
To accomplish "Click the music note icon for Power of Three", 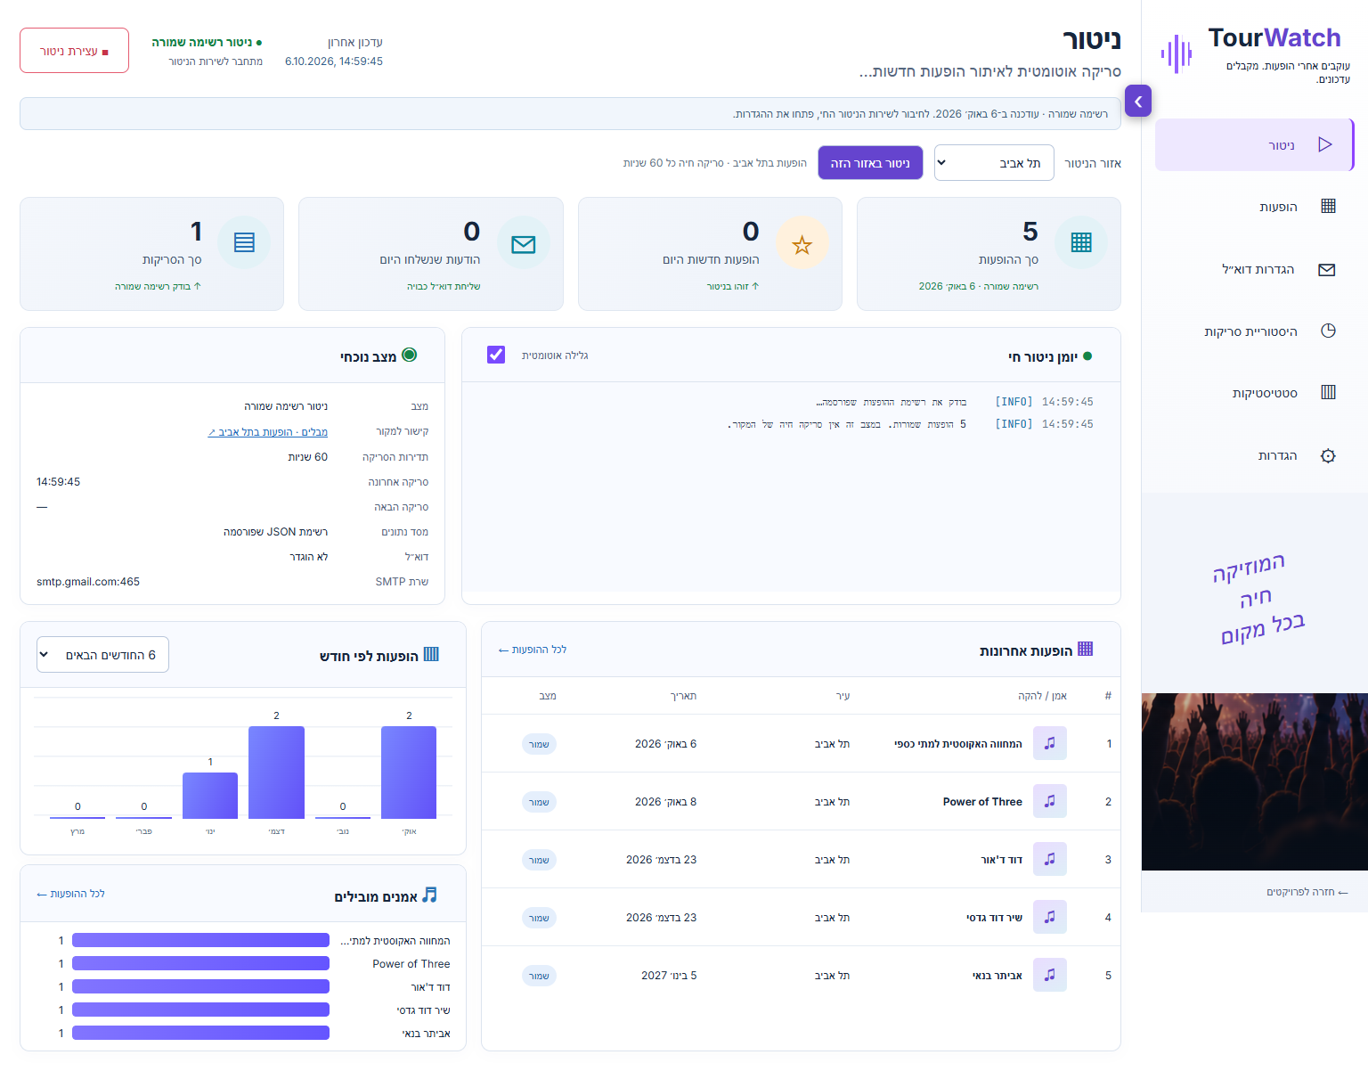I will tap(1050, 801).
